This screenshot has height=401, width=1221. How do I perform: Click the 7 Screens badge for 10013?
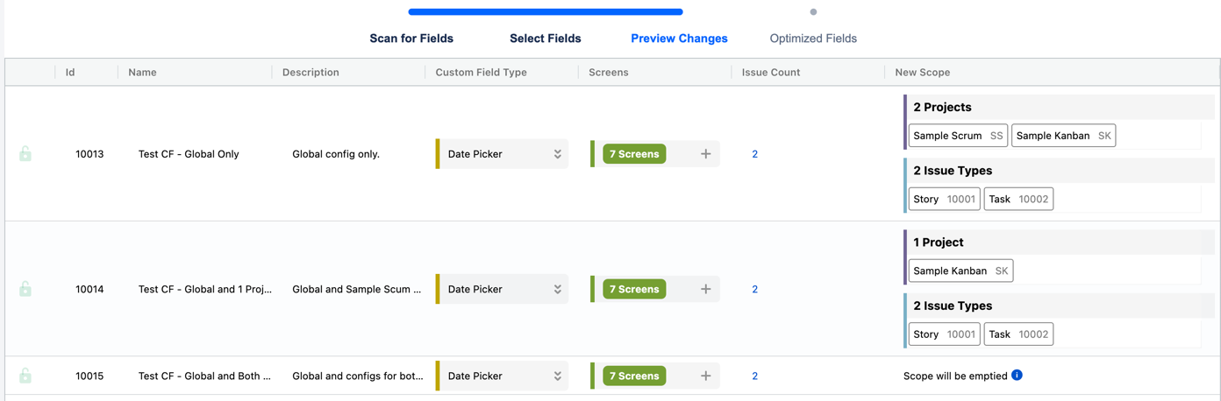click(634, 154)
